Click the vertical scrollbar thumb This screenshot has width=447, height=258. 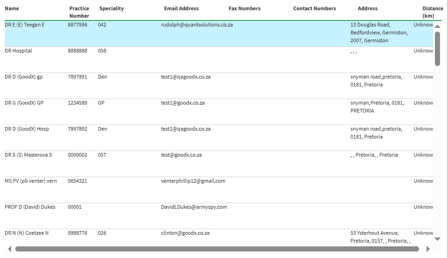[437, 49]
